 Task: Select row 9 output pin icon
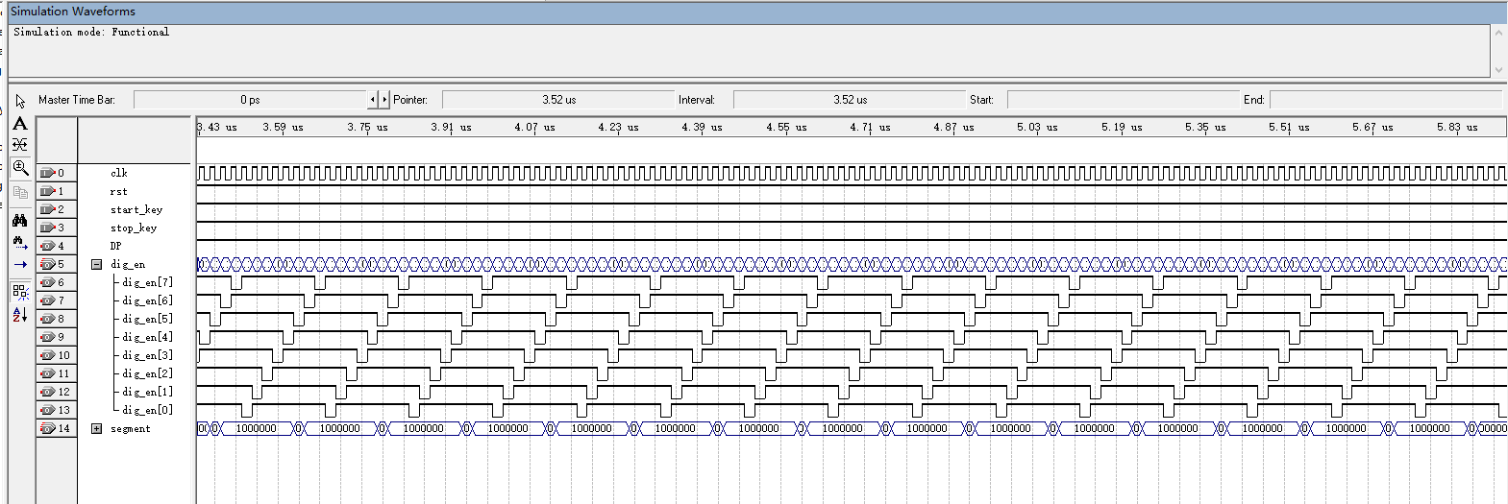48,337
